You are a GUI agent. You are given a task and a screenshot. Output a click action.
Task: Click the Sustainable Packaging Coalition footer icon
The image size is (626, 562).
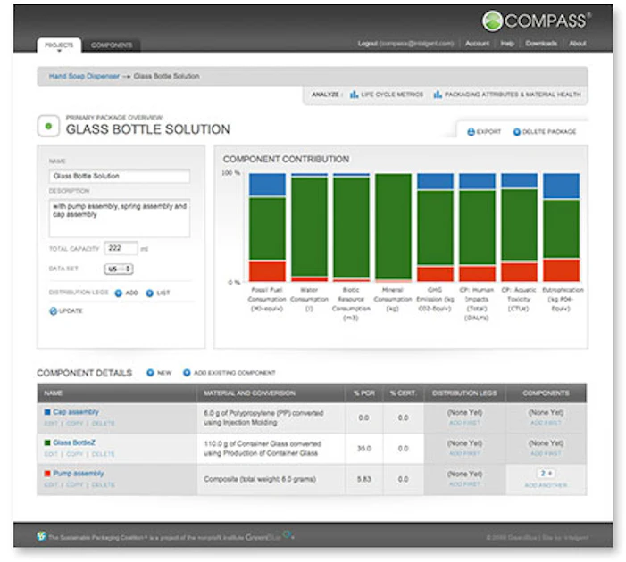tap(41, 536)
